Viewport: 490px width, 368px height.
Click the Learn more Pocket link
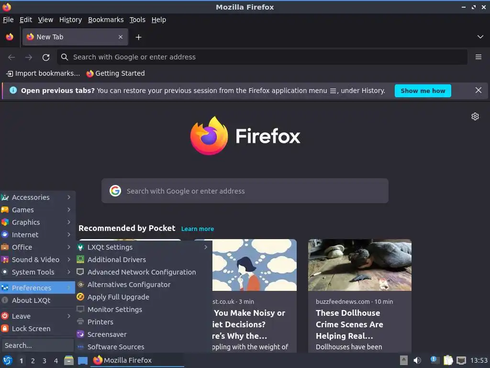(198, 229)
